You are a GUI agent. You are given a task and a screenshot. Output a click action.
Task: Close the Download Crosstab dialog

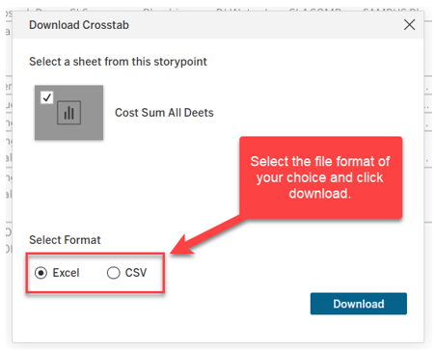(409, 25)
